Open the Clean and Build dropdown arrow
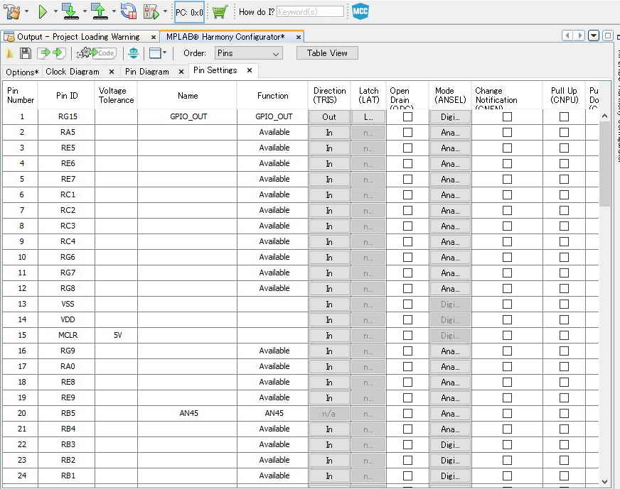The height and width of the screenshot is (489, 620). point(27,12)
